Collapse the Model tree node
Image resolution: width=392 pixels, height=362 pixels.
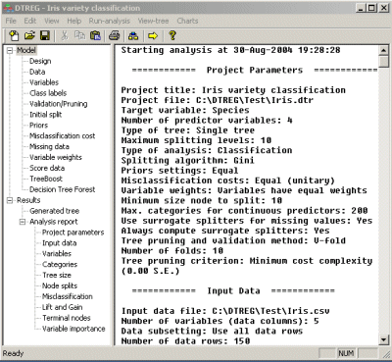click(x=10, y=50)
